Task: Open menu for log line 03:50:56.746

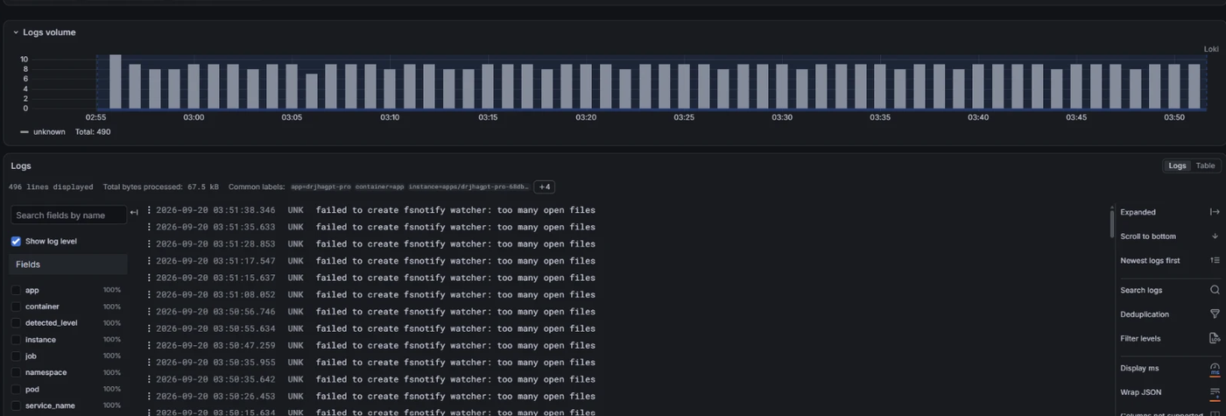Action: 149,312
